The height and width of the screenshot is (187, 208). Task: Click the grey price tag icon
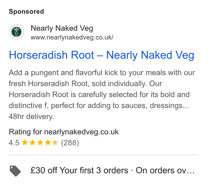tap(15, 171)
